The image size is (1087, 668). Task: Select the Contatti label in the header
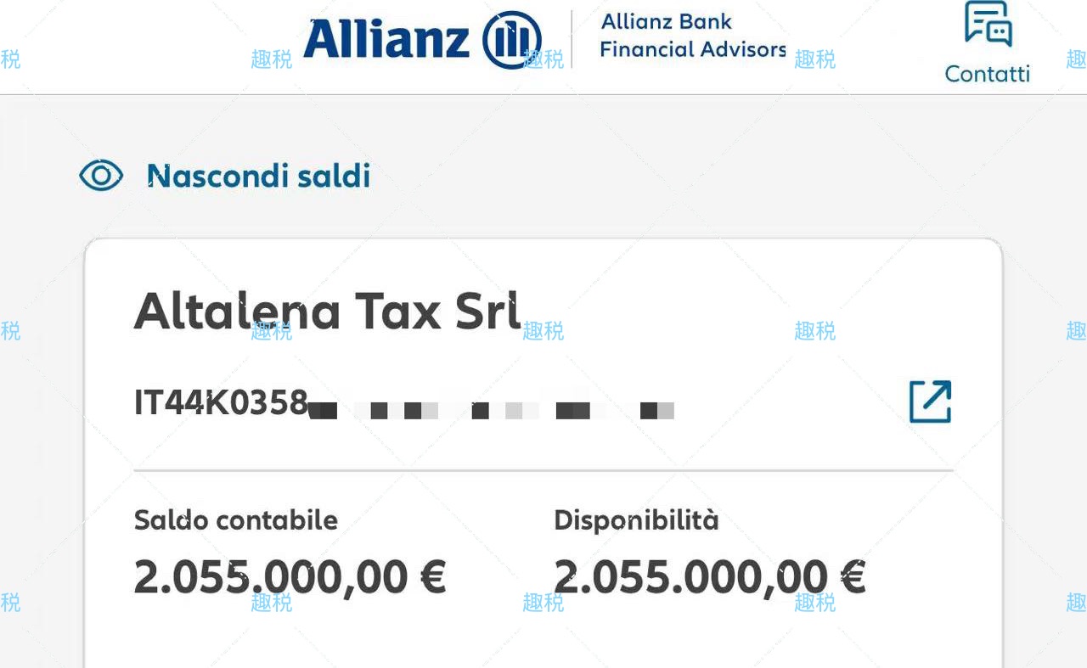pos(987,74)
